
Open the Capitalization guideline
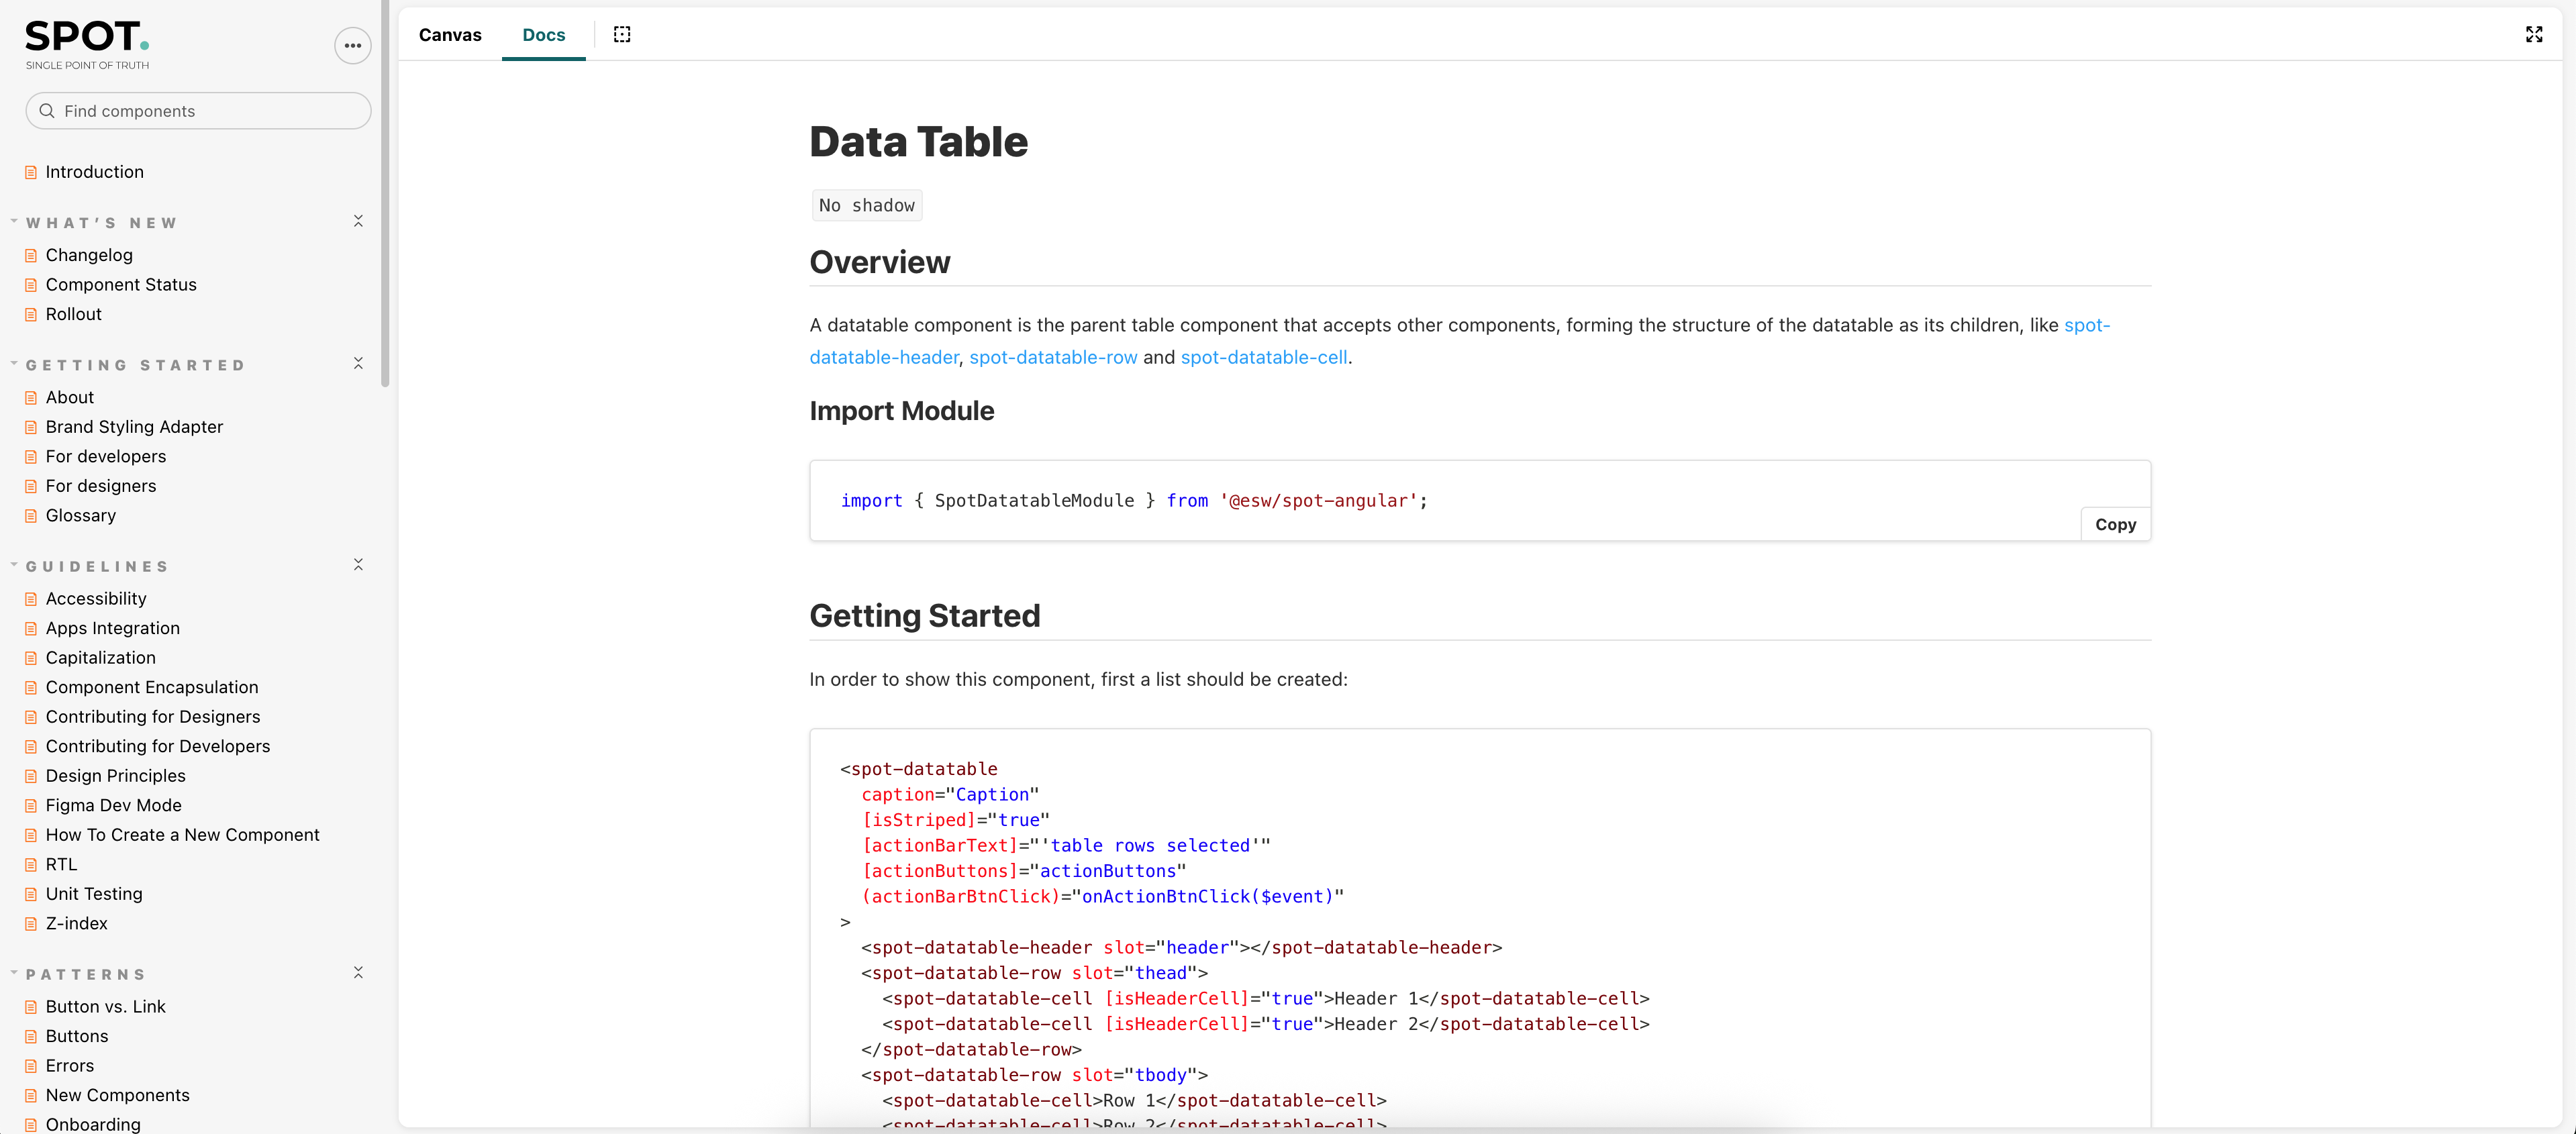pos(101,658)
